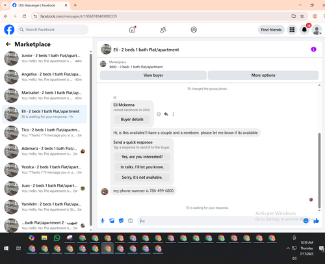Open the tab search dropdown arrow
This screenshot has height=264, width=325.
(x=5, y=5)
